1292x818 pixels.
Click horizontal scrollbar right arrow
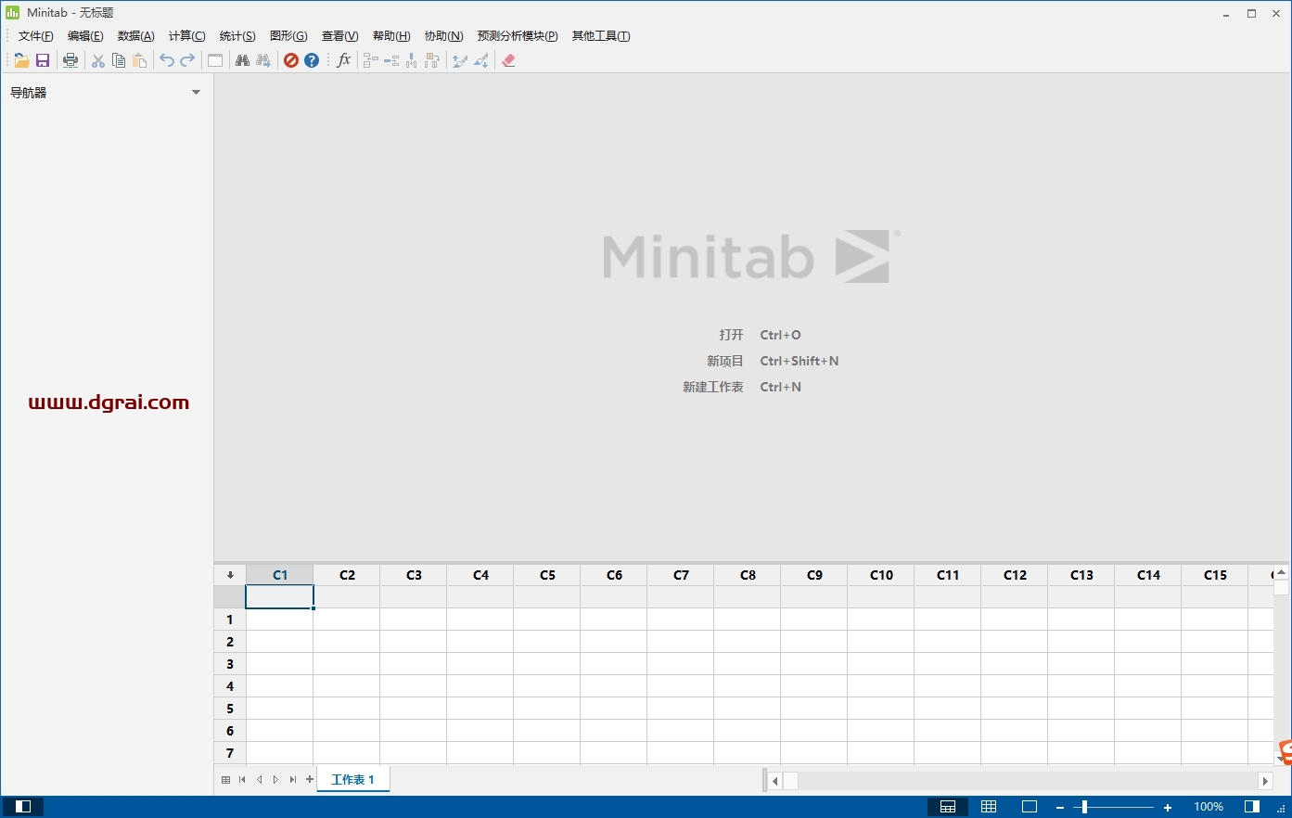pyautogui.click(x=1265, y=781)
